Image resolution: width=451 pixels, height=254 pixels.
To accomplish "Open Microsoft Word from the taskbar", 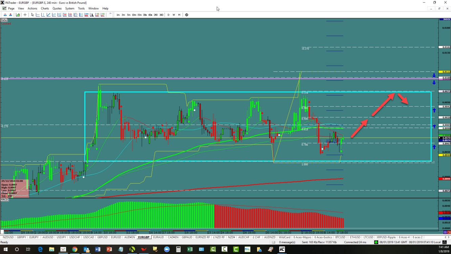I will tap(98, 250).
